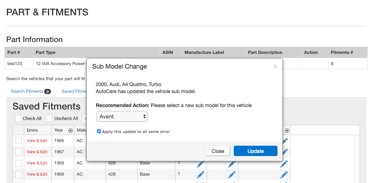Tick the Check All checkbox
Image resolution: width=373 pixels, height=183 pixels.
click(x=18, y=118)
